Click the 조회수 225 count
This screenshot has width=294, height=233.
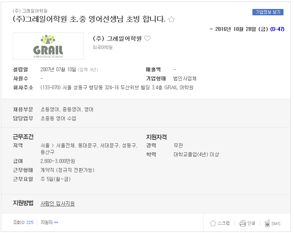(23, 222)
